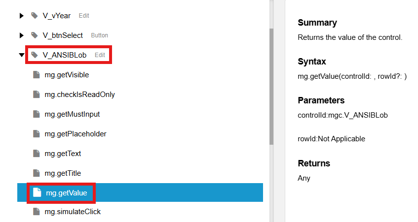Image resolution: width=418 pixels, height=222 pixels.
Task: Click the file icon next to mg.simulateClick
Action: click(37, 211)
